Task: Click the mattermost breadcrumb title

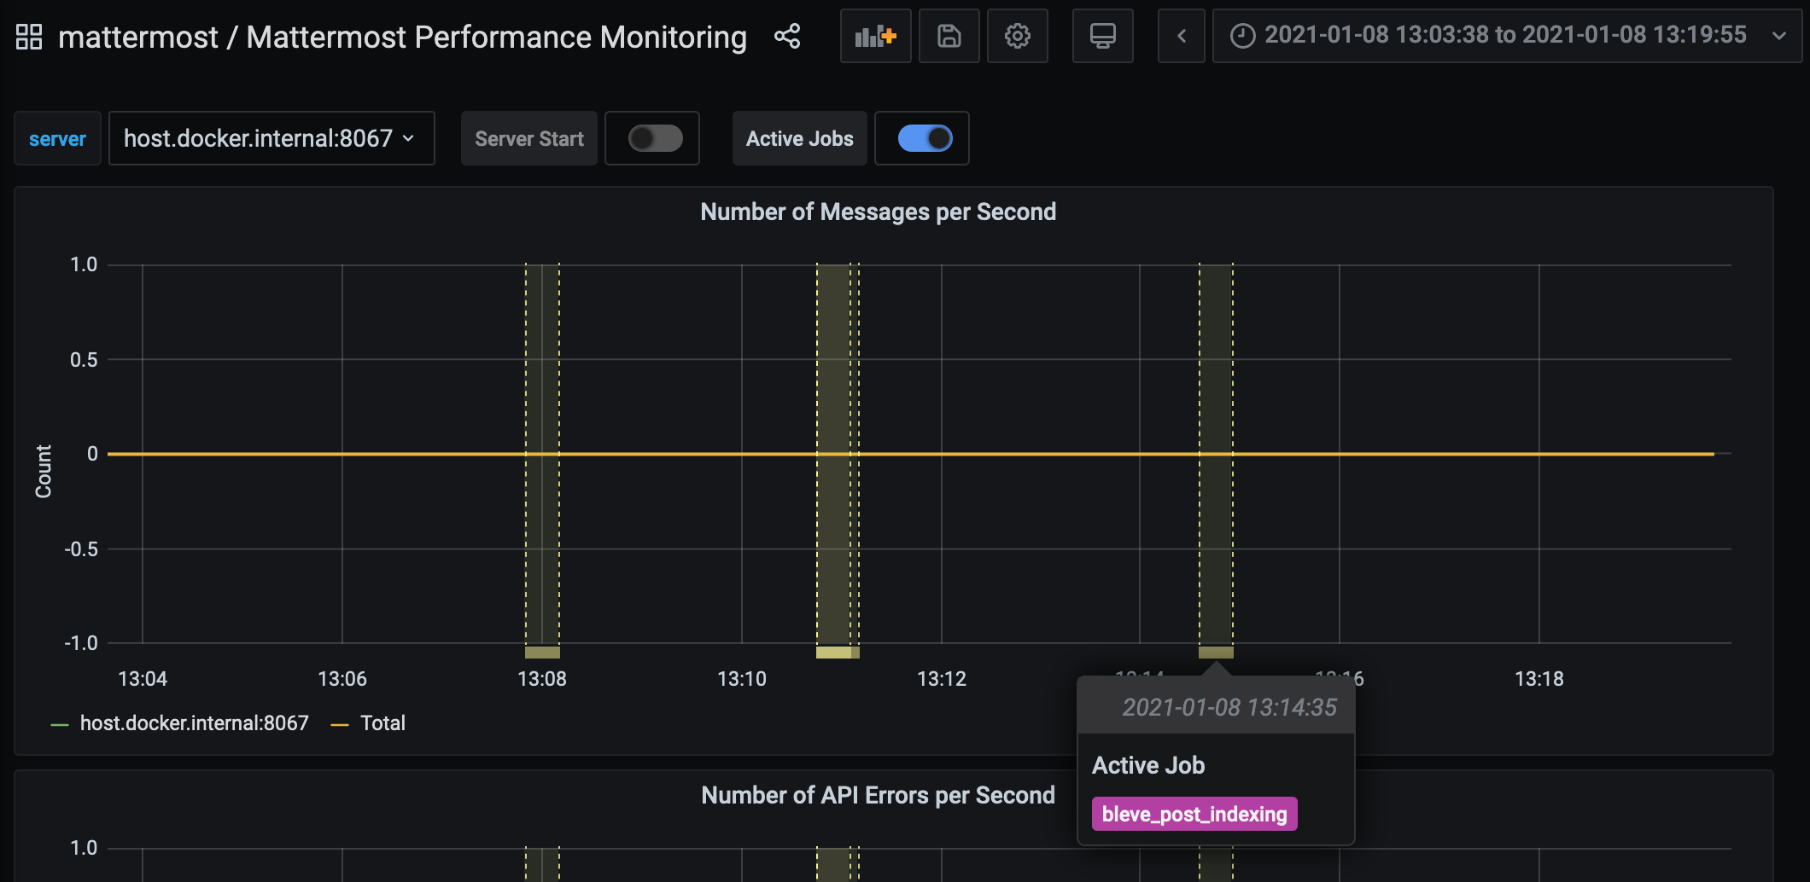Action: click(139, 37)
